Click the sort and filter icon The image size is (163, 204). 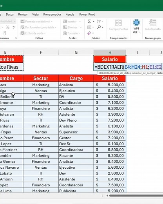point(99,21)
